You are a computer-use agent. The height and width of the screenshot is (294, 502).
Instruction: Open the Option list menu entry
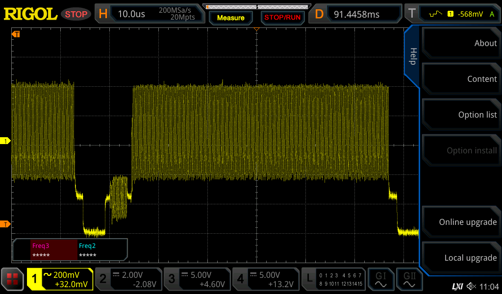[461, 115]
